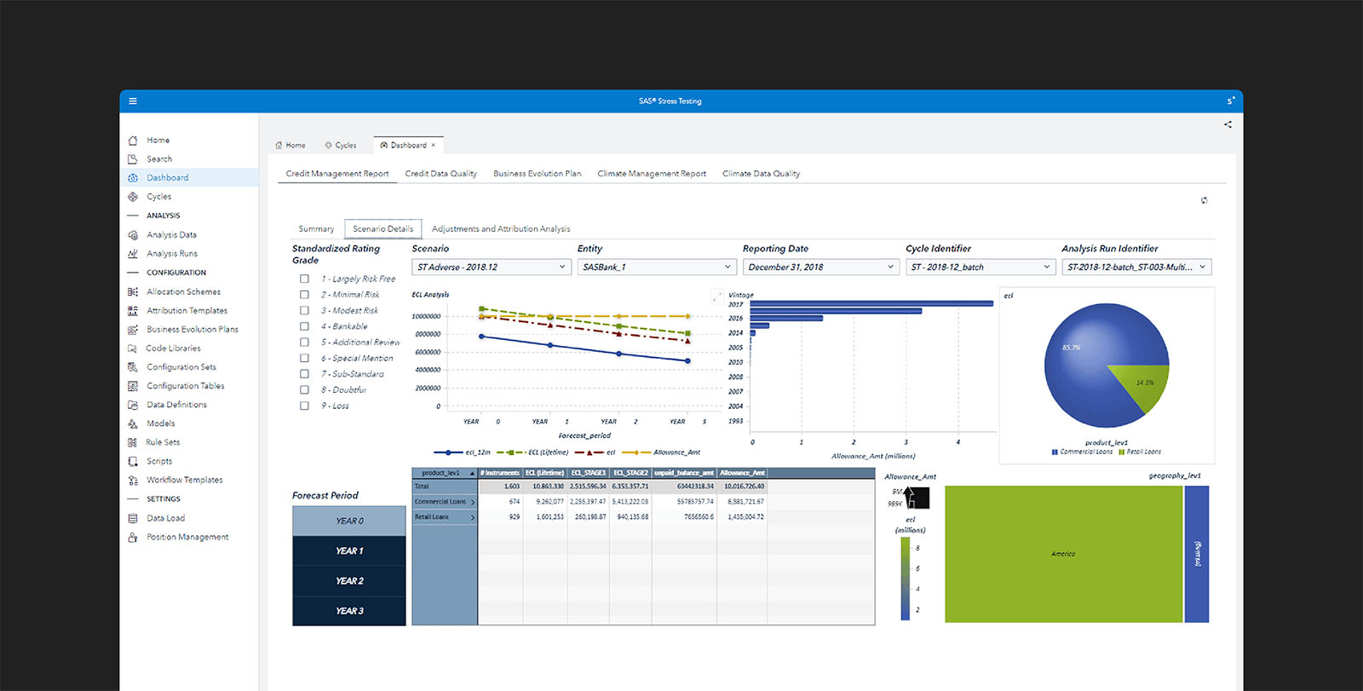Close the Dashboard tab

tap(434, 146)
